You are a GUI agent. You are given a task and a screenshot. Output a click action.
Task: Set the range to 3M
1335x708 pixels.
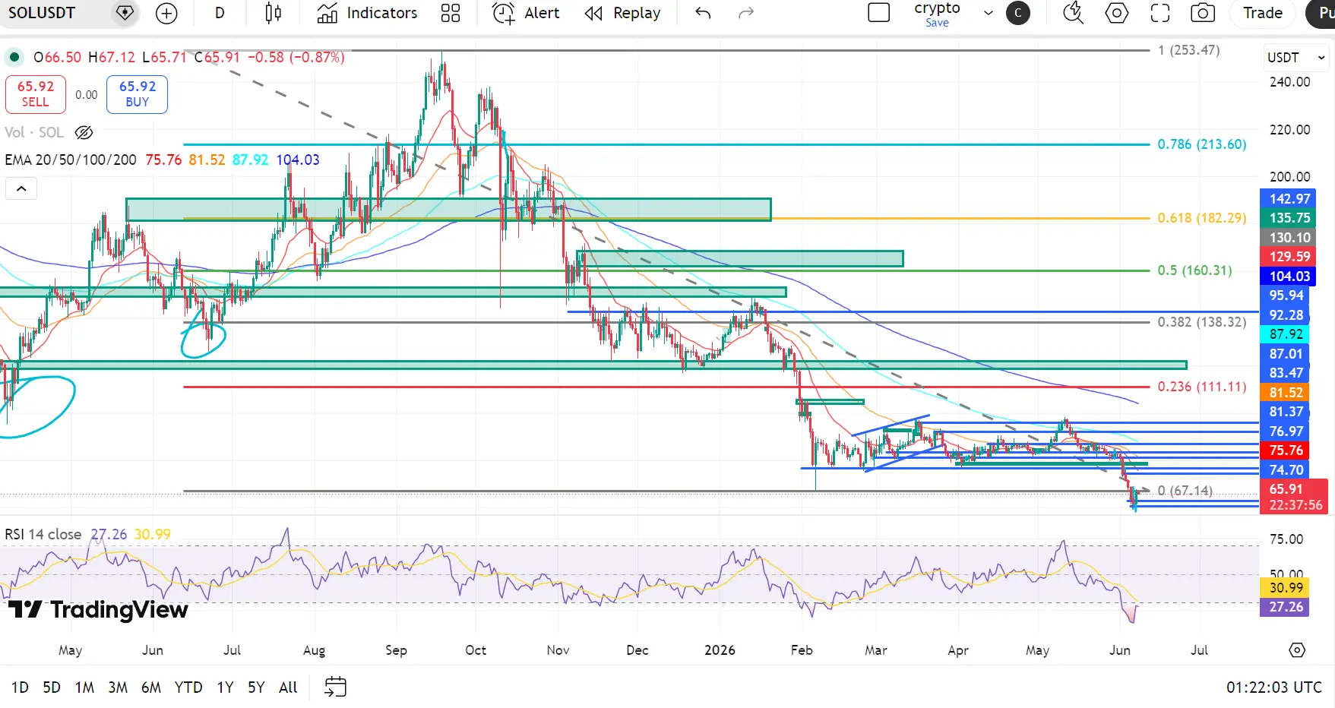point(118,687)
